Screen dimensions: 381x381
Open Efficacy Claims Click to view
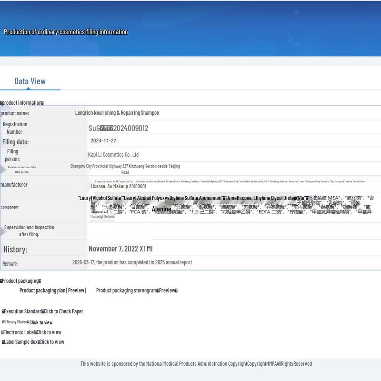tap(27, 322)
